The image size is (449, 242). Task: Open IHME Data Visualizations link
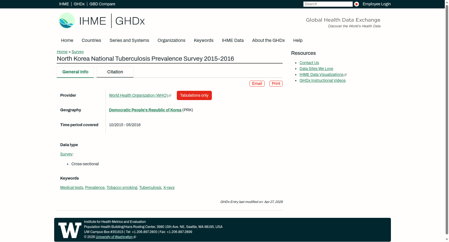pyautogui.click(x=321, y=74)
